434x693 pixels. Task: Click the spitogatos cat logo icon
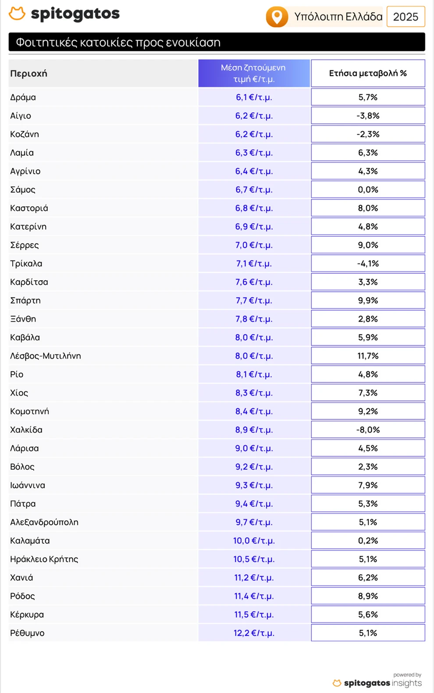[x=17, y=14]
